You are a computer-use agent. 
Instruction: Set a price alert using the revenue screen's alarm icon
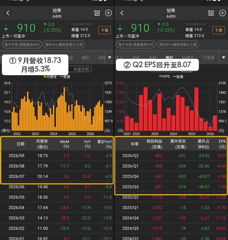point(97,13)
